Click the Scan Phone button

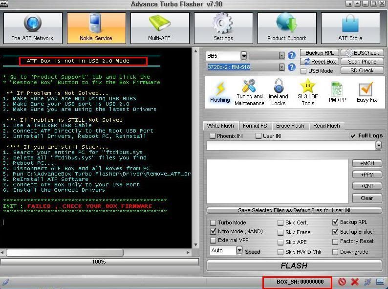pyautogui.click(x=362, y=62)
